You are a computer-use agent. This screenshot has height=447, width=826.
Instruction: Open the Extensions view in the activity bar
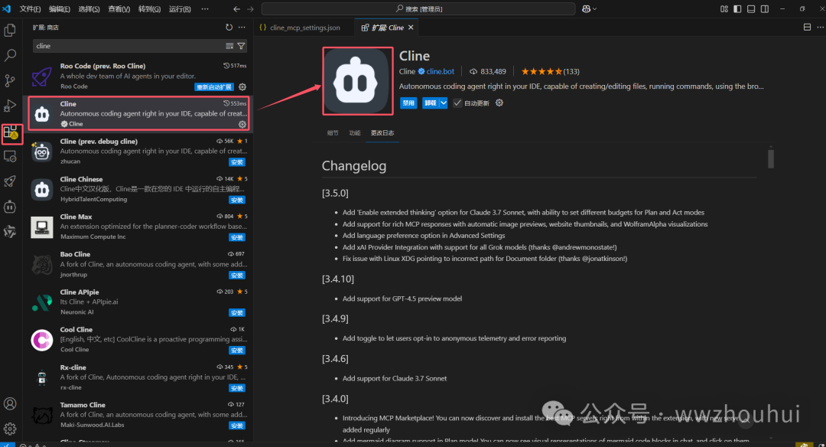point(10,132)
